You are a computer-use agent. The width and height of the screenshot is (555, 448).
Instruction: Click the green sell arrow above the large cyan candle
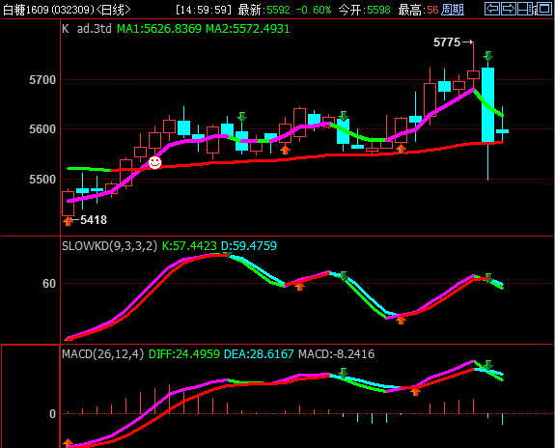[x=487, y=56]
